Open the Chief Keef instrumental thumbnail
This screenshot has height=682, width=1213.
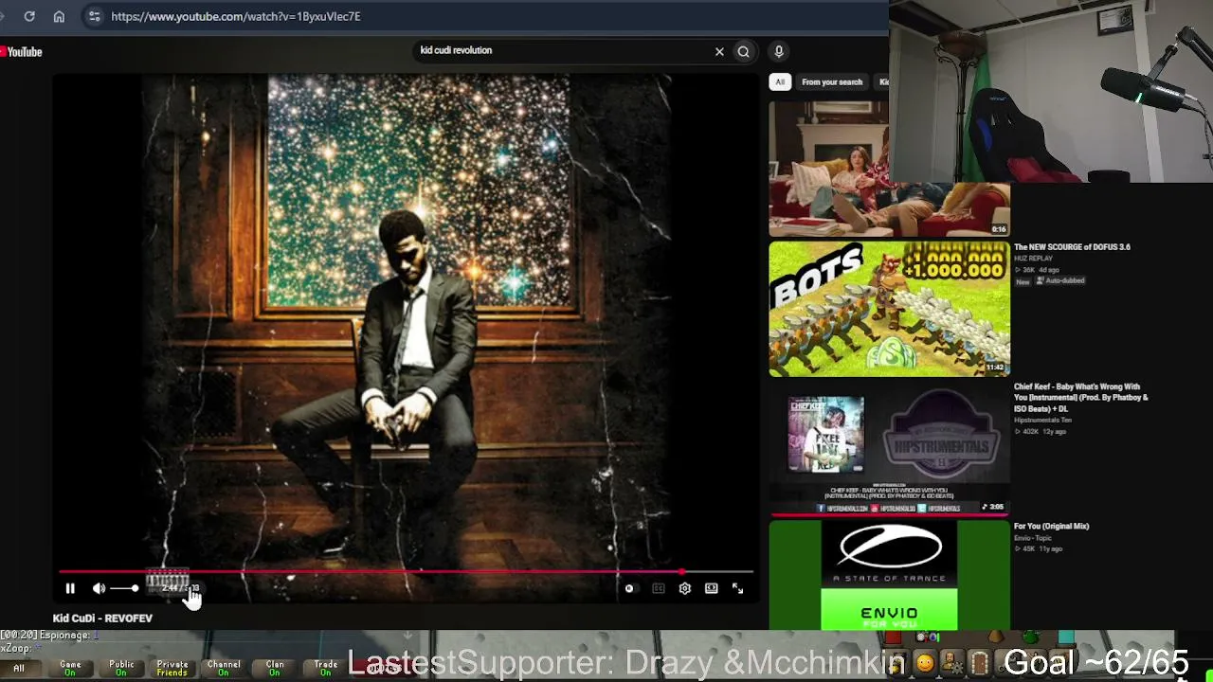click(x=889, y=449)
